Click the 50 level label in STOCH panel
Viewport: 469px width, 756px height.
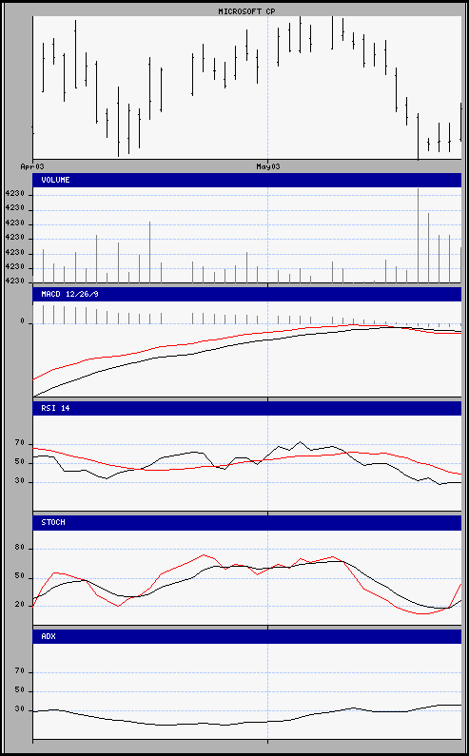click(19, 576)
